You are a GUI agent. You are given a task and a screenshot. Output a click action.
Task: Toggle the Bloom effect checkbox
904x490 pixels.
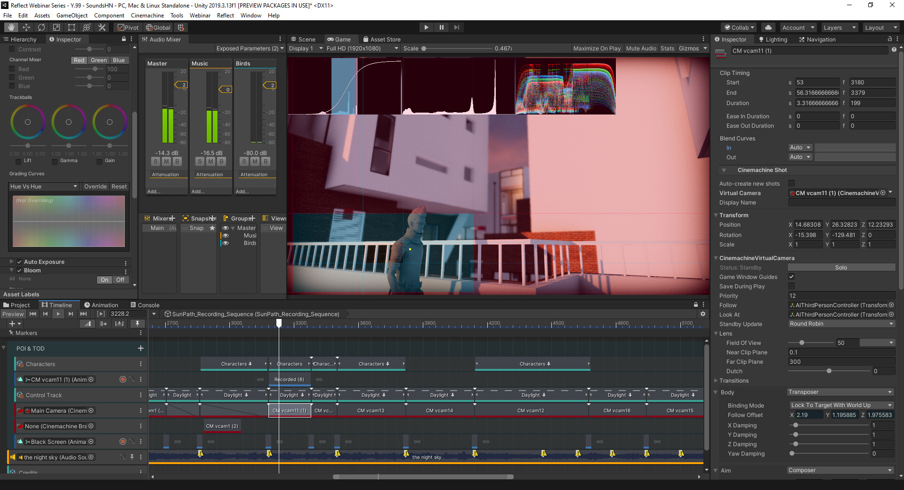tap(19, 270)
